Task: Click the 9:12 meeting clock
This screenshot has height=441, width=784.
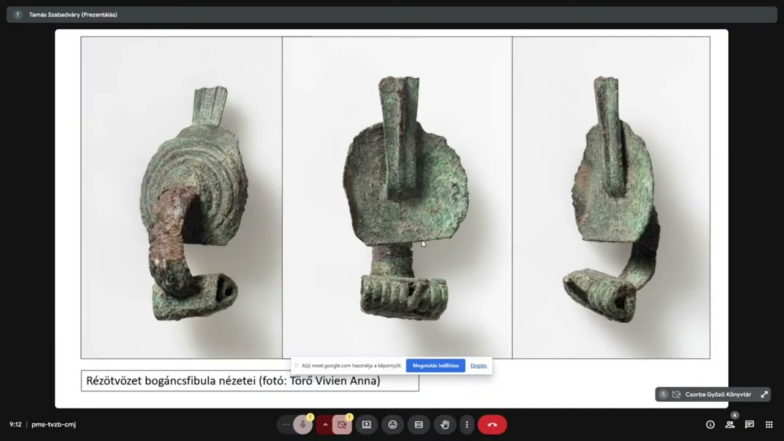Action: tap(15, 424)
